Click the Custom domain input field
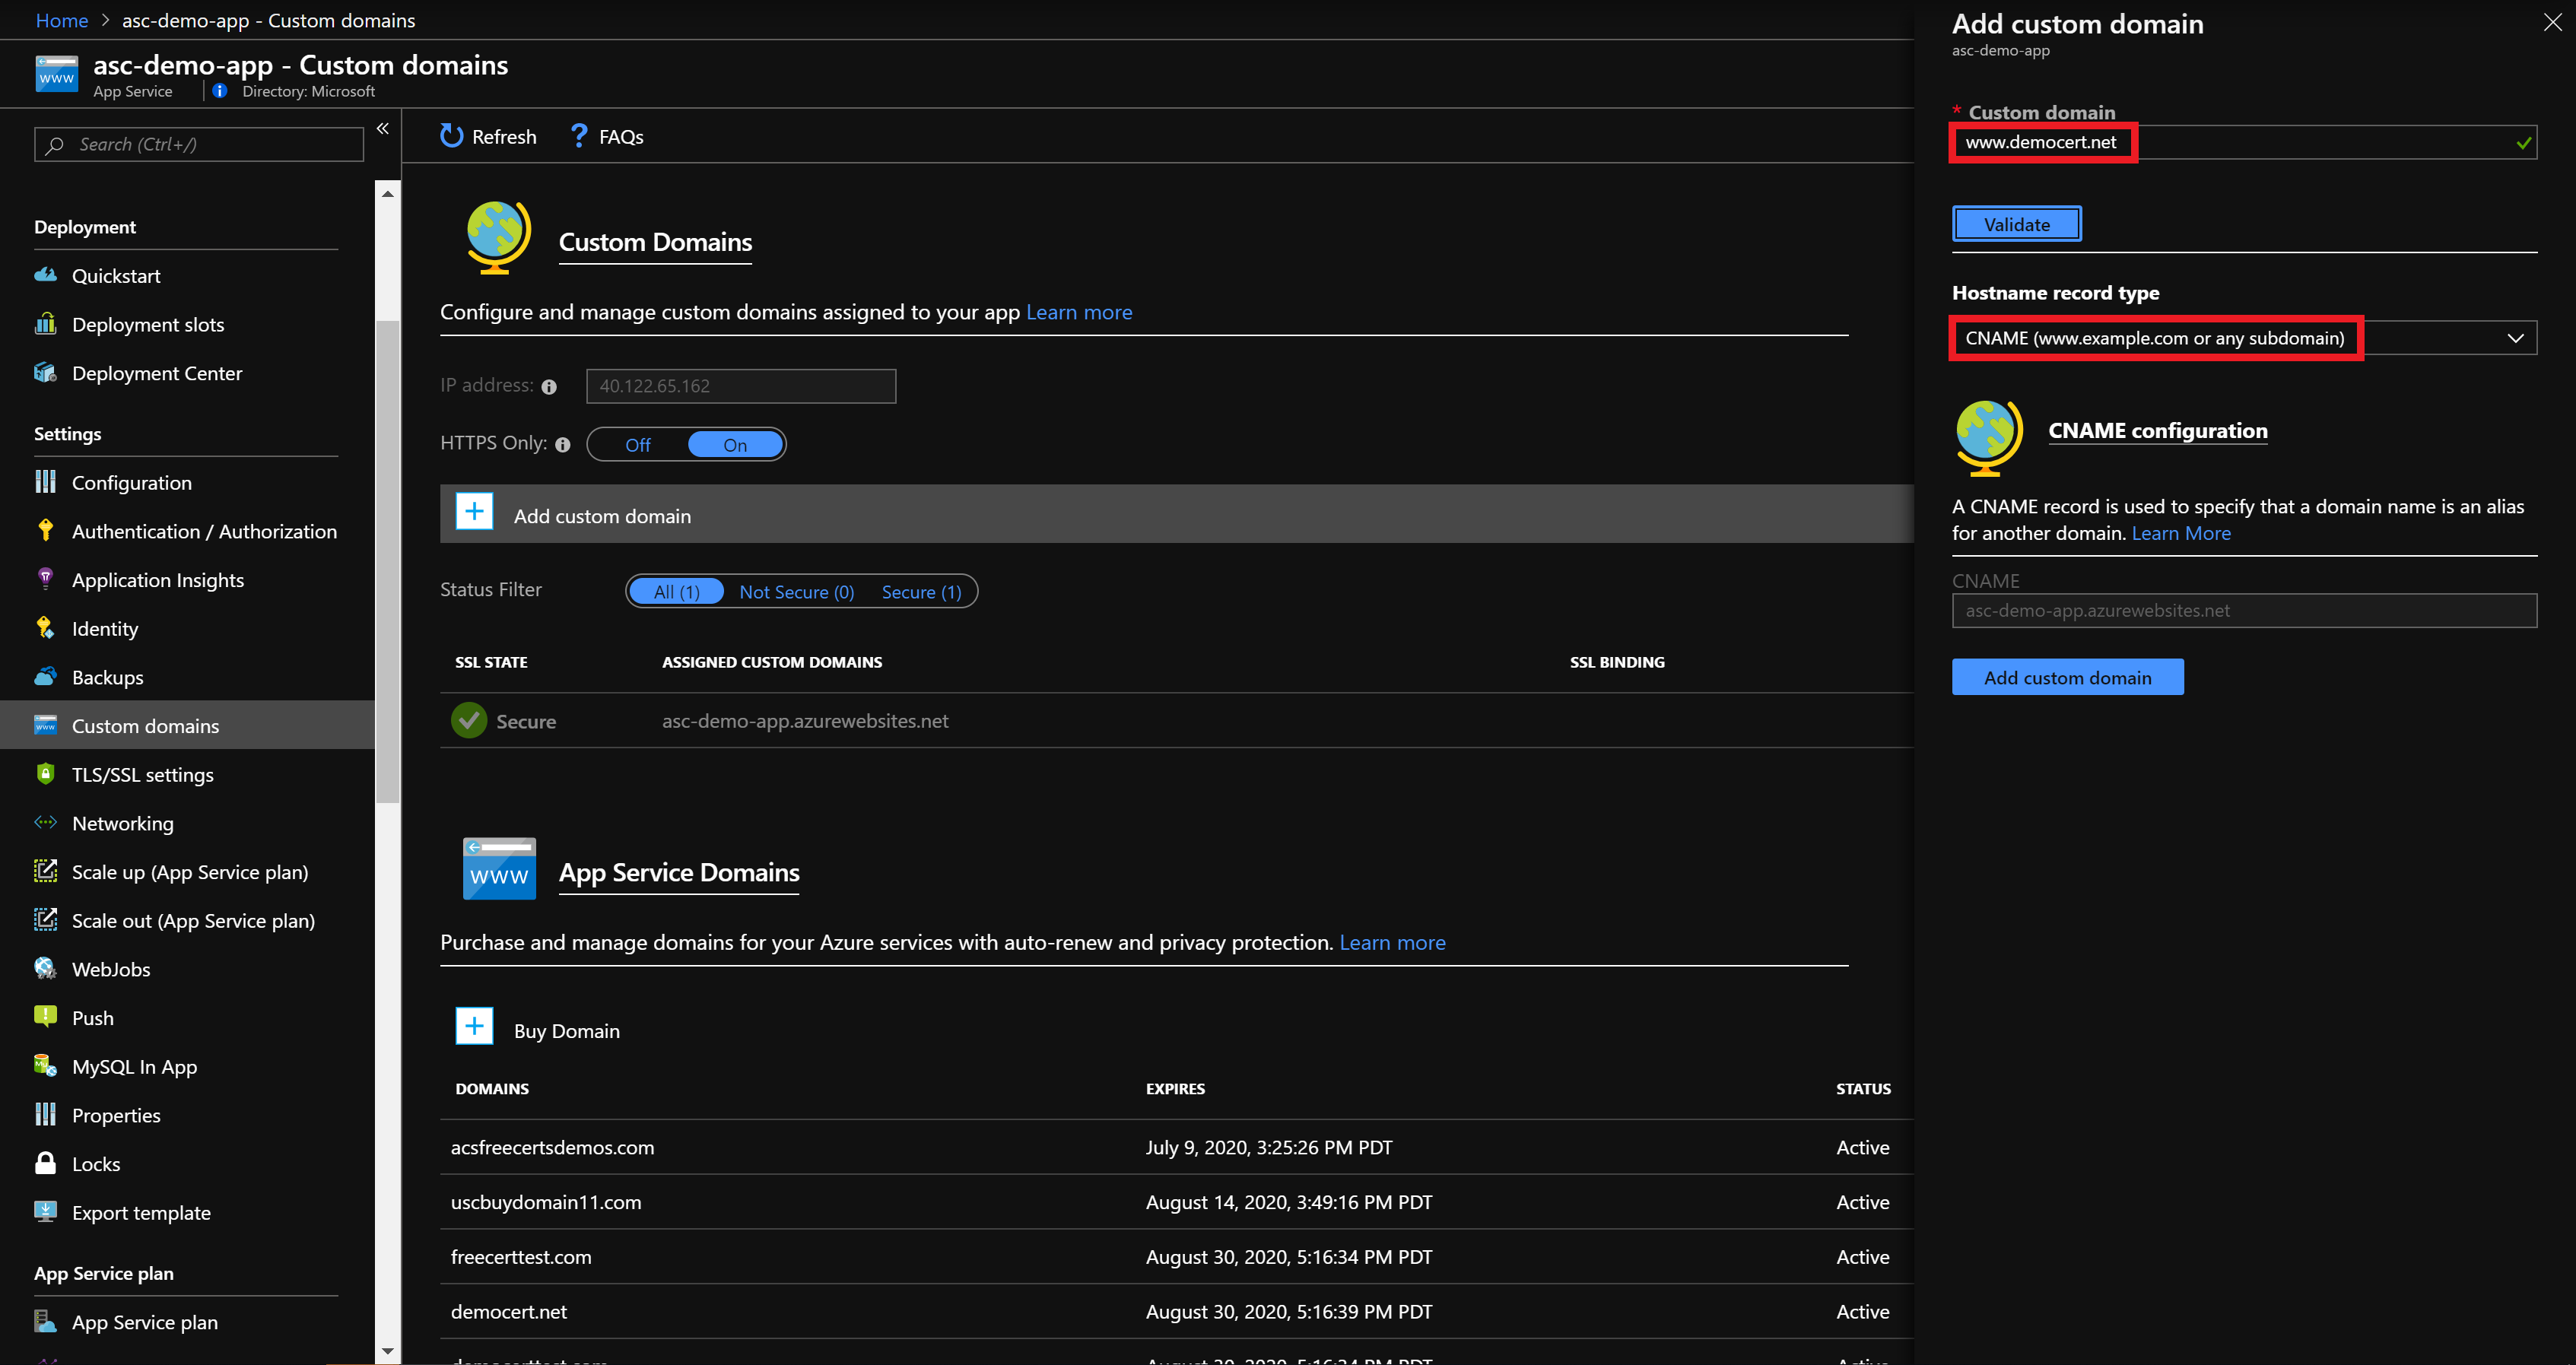 [x=2244, y=142]
